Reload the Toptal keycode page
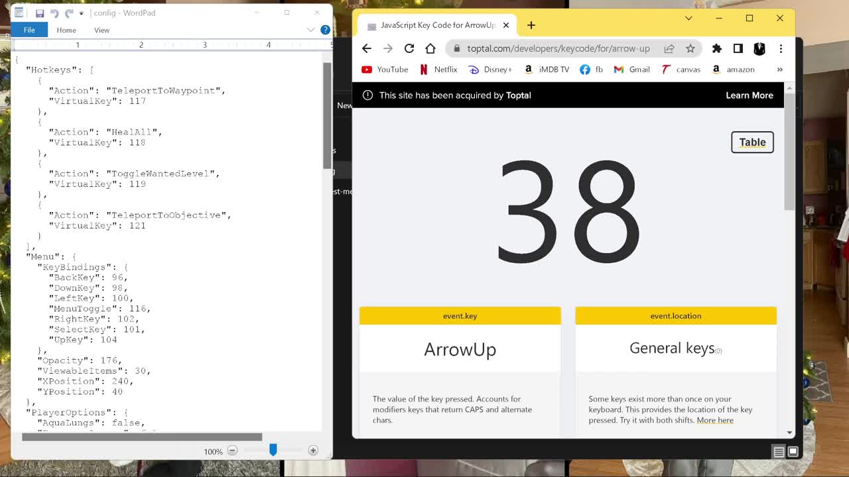 click(409, 48)
